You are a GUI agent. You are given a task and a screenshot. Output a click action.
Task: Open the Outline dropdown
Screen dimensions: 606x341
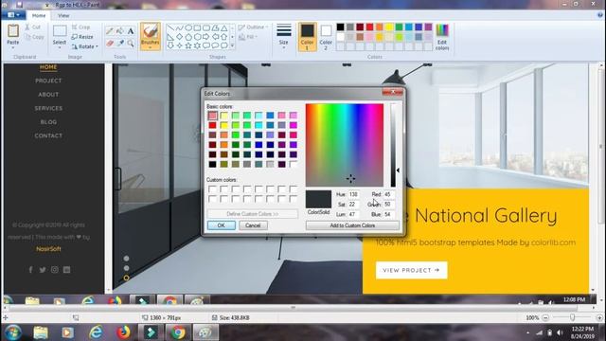coord(253,27)
